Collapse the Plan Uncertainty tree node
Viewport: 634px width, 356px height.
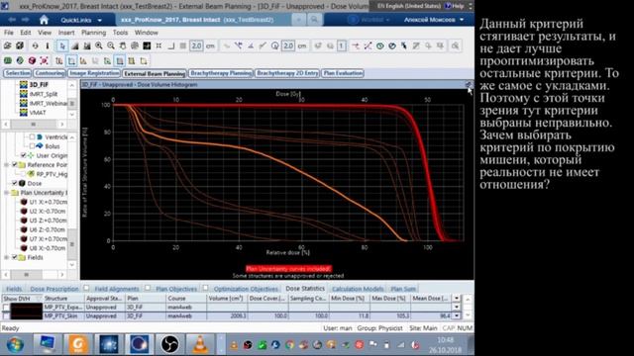[6, 193]
